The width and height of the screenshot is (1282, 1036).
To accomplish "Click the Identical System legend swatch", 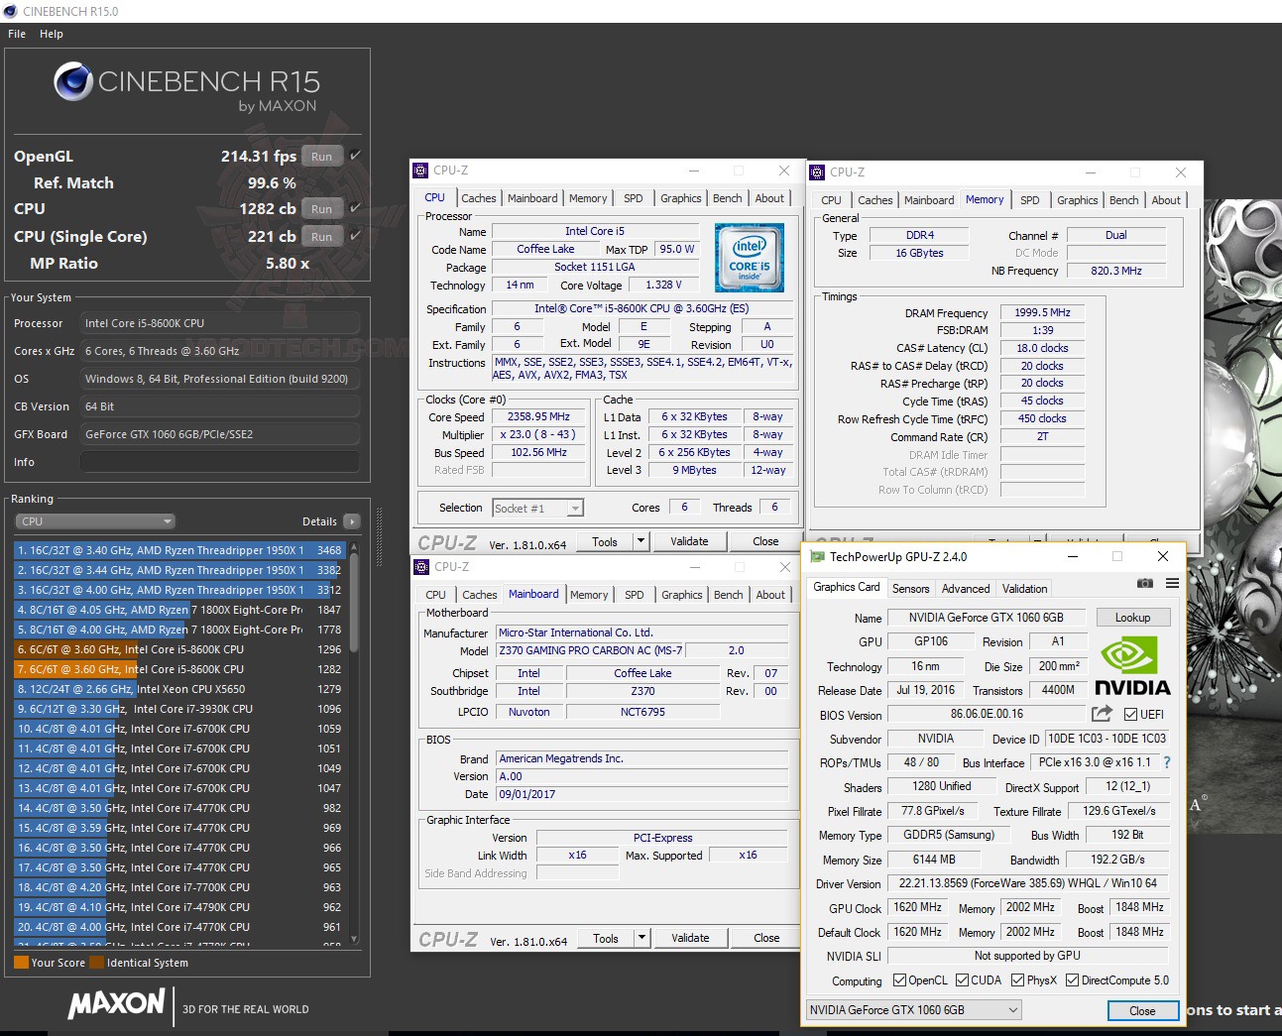I will click(x=96, y=962).
